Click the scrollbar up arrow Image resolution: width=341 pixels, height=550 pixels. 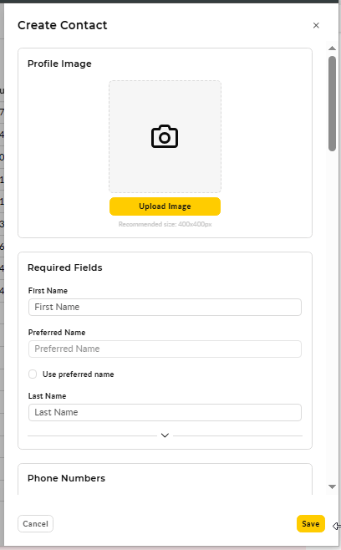pyautogui.click(x=332, y=48)
